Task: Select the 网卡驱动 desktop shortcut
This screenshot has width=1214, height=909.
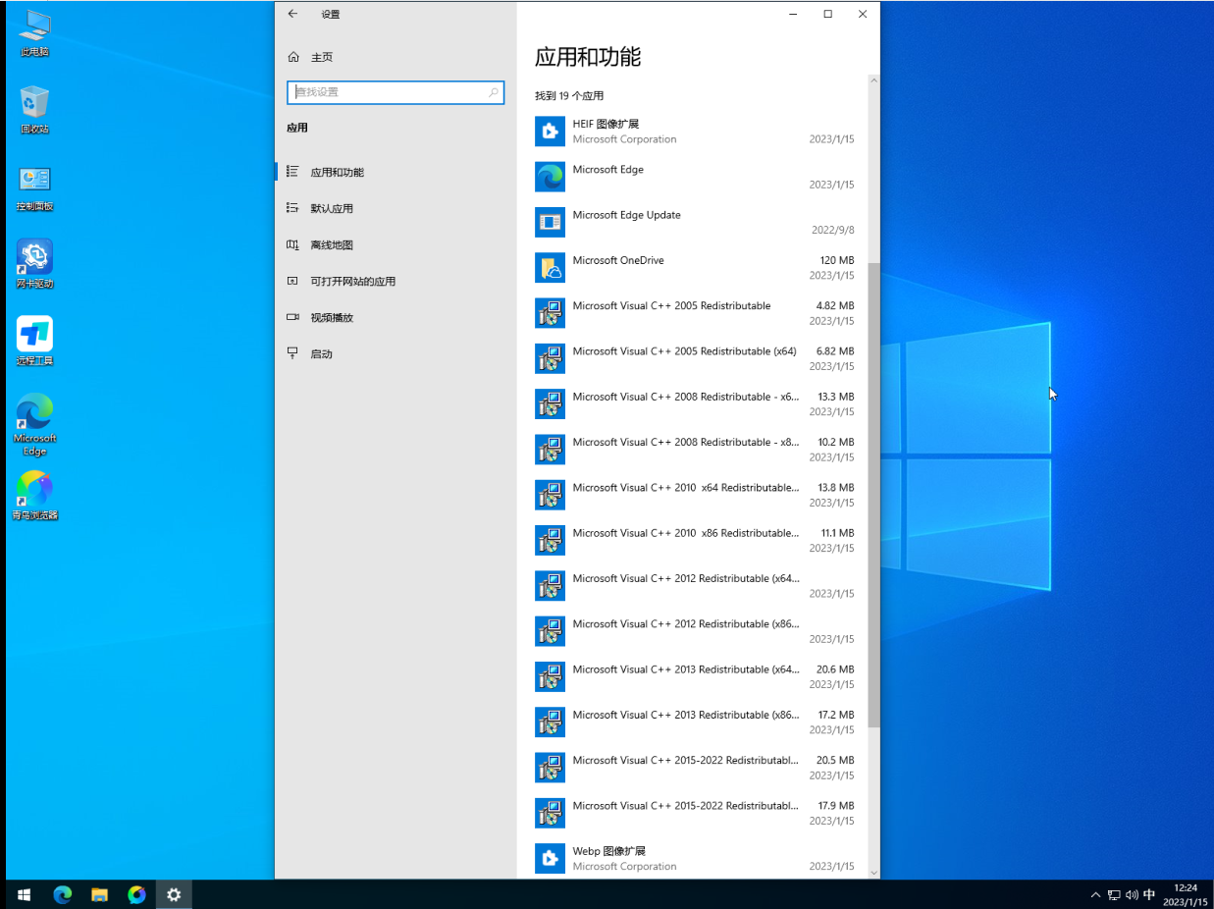Action: (x=34, y=264)
